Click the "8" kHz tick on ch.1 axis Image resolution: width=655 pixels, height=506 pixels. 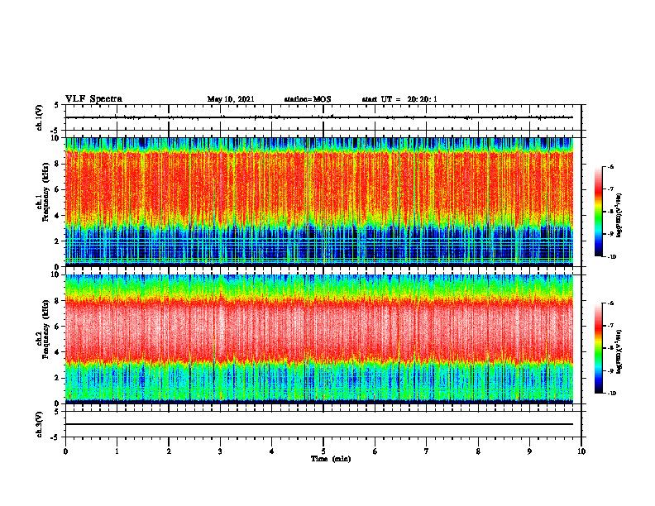pyautogui.click(x=57, y=164)
